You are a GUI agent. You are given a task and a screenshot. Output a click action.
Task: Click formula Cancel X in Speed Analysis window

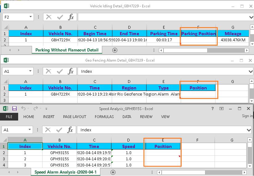[48, 130]
